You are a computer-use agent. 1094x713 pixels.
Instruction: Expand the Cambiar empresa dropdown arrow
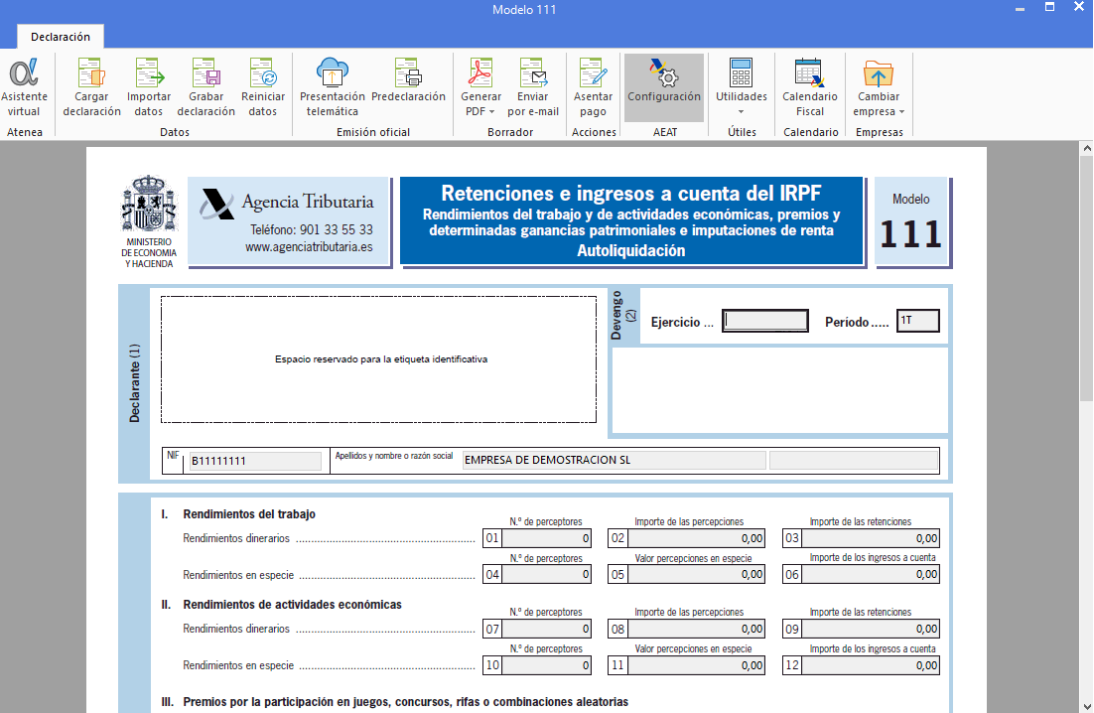point(901,112)
